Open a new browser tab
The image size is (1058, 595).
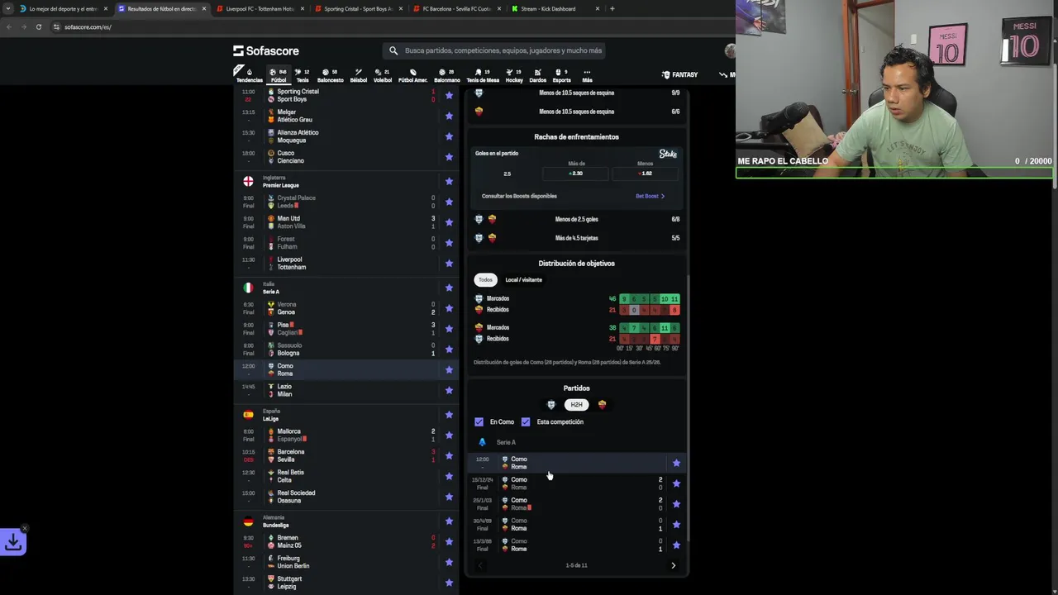[612, 8]
